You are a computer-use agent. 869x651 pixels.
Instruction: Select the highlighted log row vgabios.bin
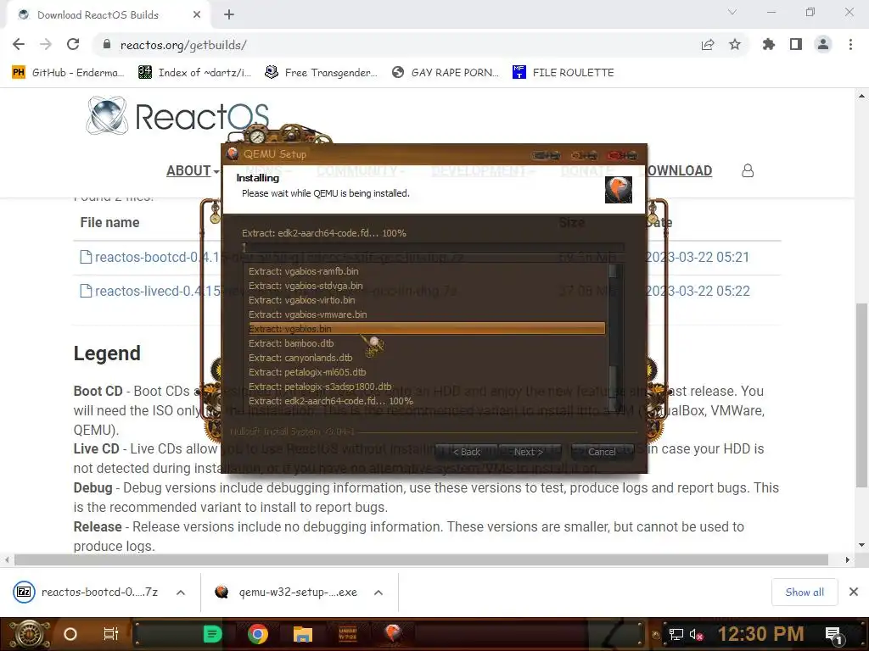427,329
